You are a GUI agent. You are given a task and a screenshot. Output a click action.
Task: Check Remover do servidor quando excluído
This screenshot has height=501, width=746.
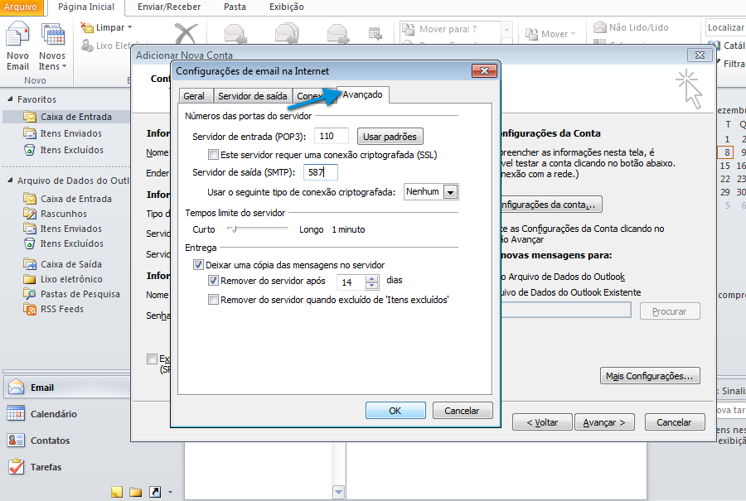pos(214,300)
